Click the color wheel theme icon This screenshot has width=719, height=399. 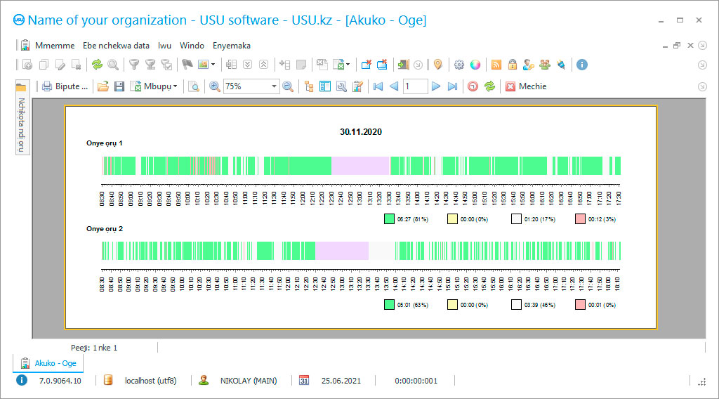475,65
